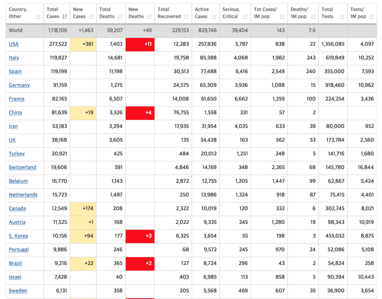Sort by Total Deaths arrow icon
This screenshot has width=382, height=299.
(120, 17)
